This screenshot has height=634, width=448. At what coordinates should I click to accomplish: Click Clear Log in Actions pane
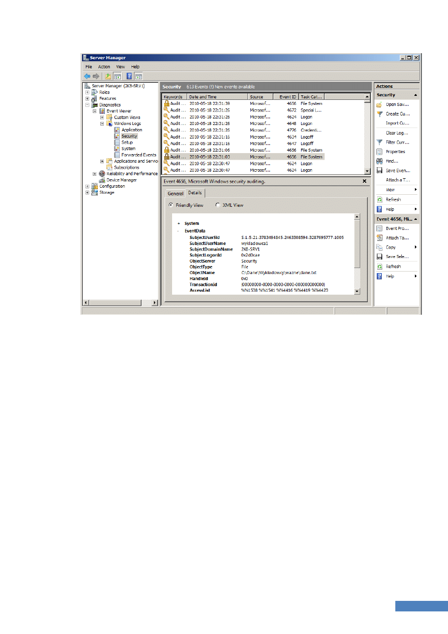pyautogui.click(x=397, y=133)
